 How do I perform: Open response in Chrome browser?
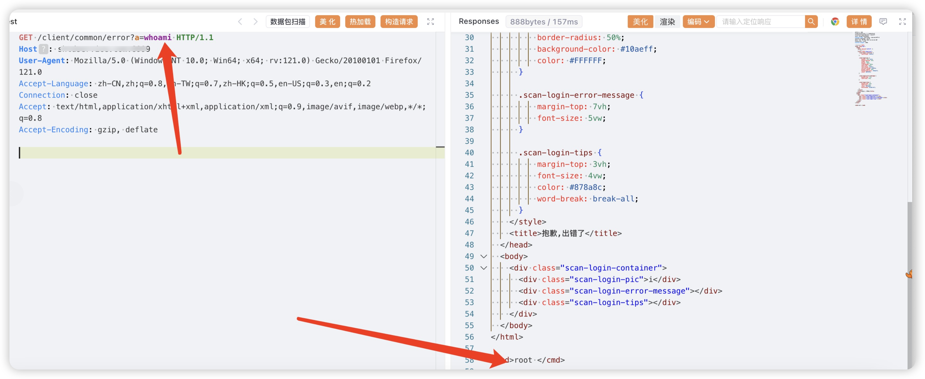coord(836,22)
